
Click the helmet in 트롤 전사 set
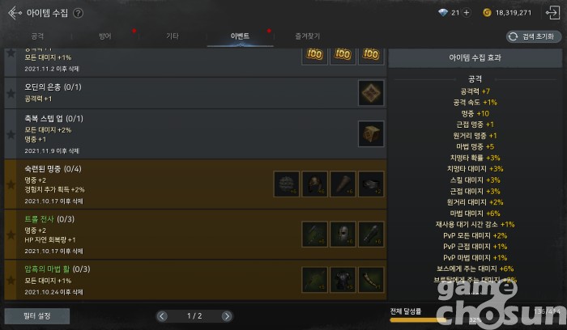click(343, 235)
